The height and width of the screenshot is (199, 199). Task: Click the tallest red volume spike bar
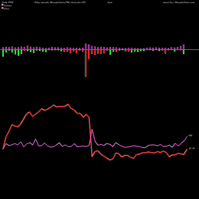pyautogui.click(x=86, y=63)
